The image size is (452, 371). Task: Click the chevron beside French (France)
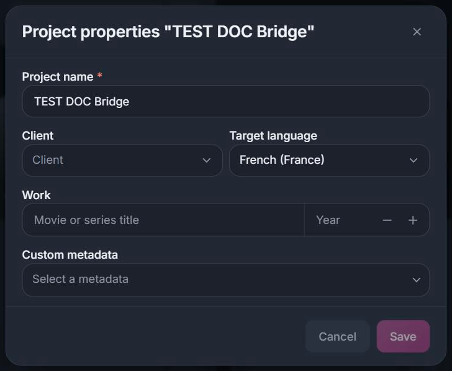pyautogui.click(x=414, y=160)
